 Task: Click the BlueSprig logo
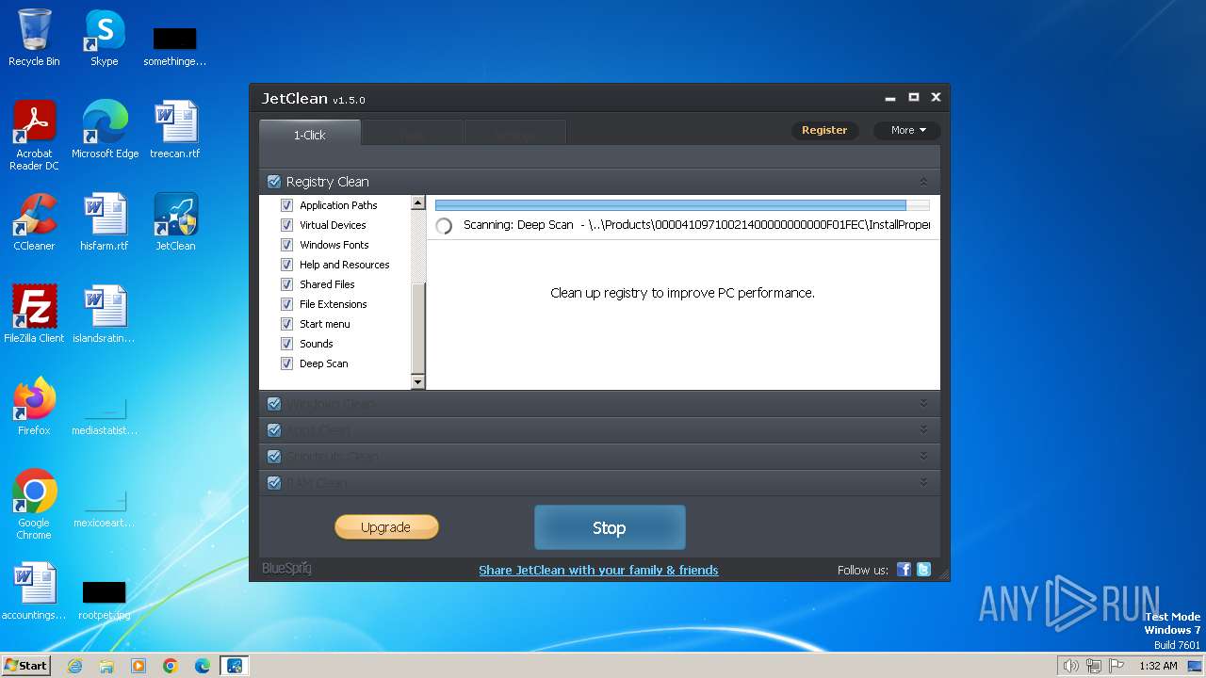coord(286,569)
